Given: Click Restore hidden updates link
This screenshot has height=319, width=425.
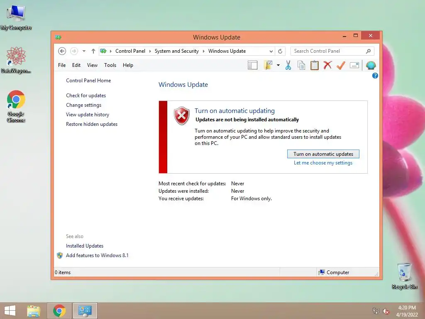Looking at the screenshot, I should click(92, 124).
